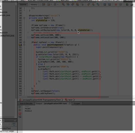Select the Output - JavaApplication509 (run) tab

coord(51,104)
